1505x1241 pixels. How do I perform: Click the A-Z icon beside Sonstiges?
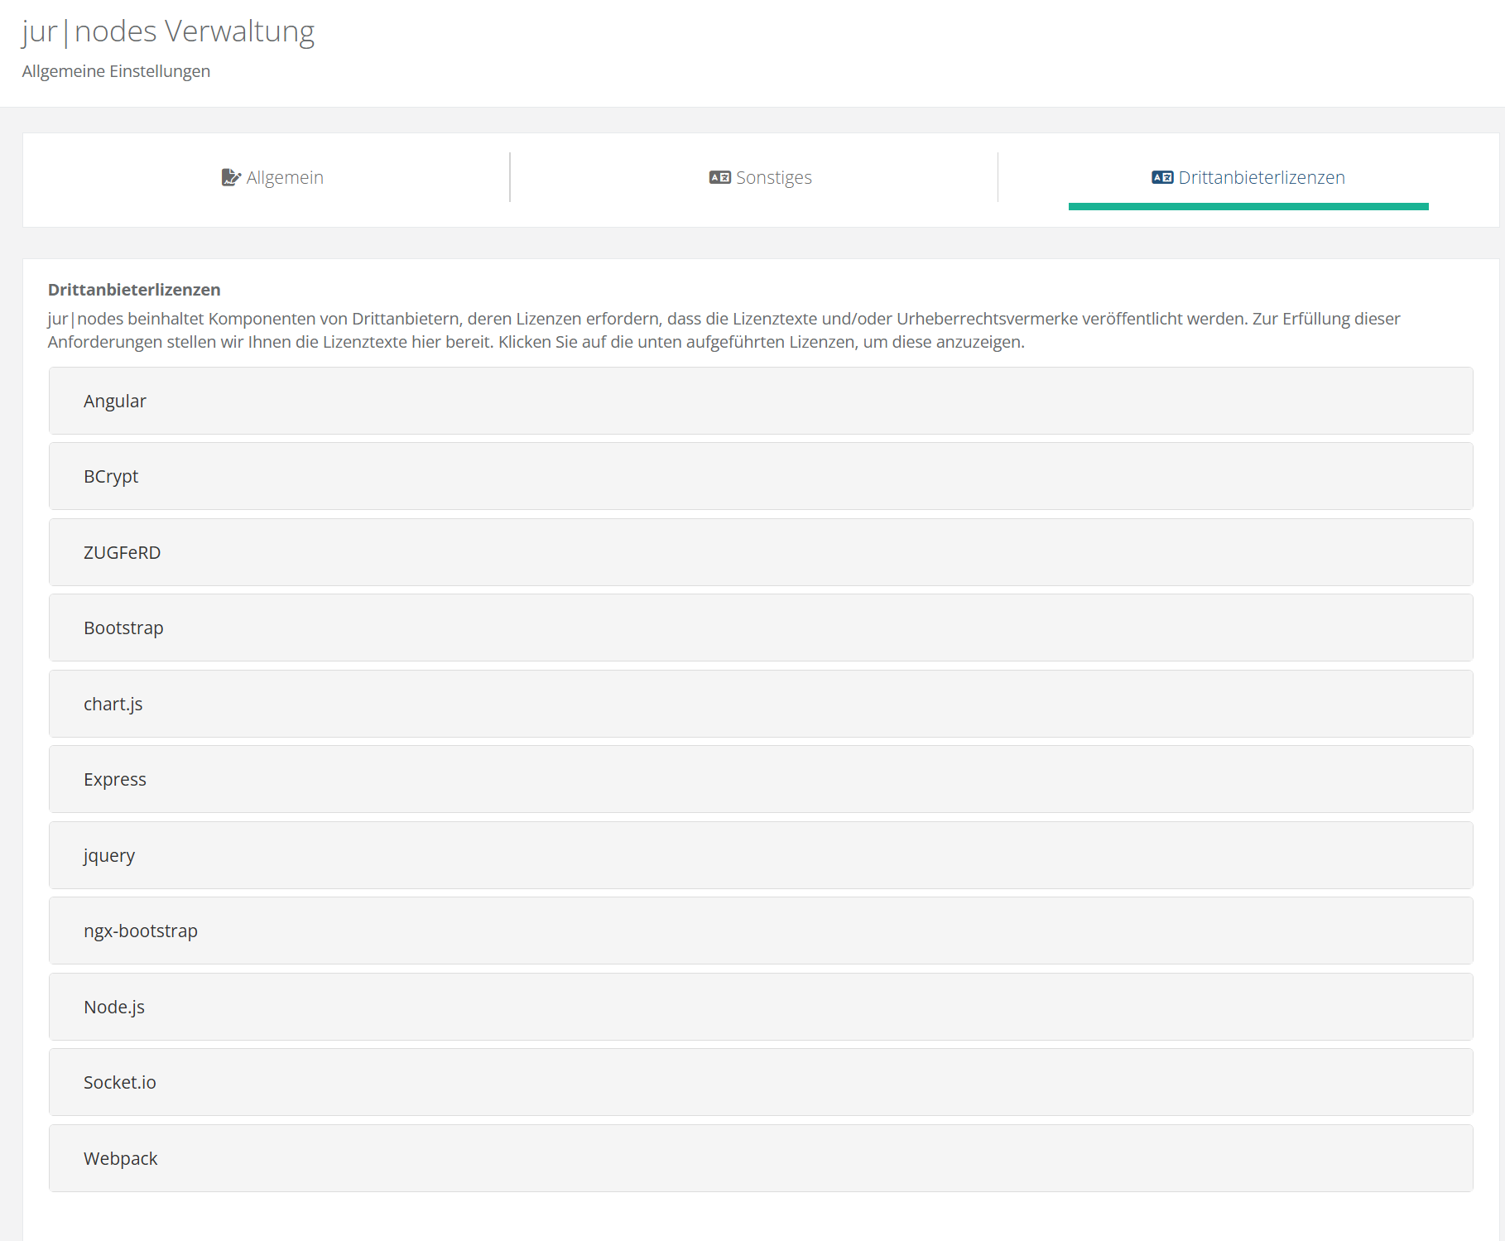(x=719, y=177)
